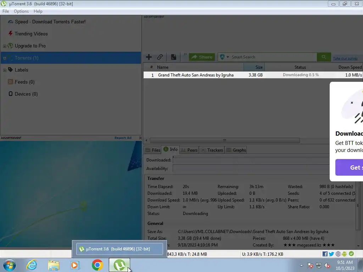
Task: Open the Help menu
Action: pyautogui.click(x=38, y=11)
